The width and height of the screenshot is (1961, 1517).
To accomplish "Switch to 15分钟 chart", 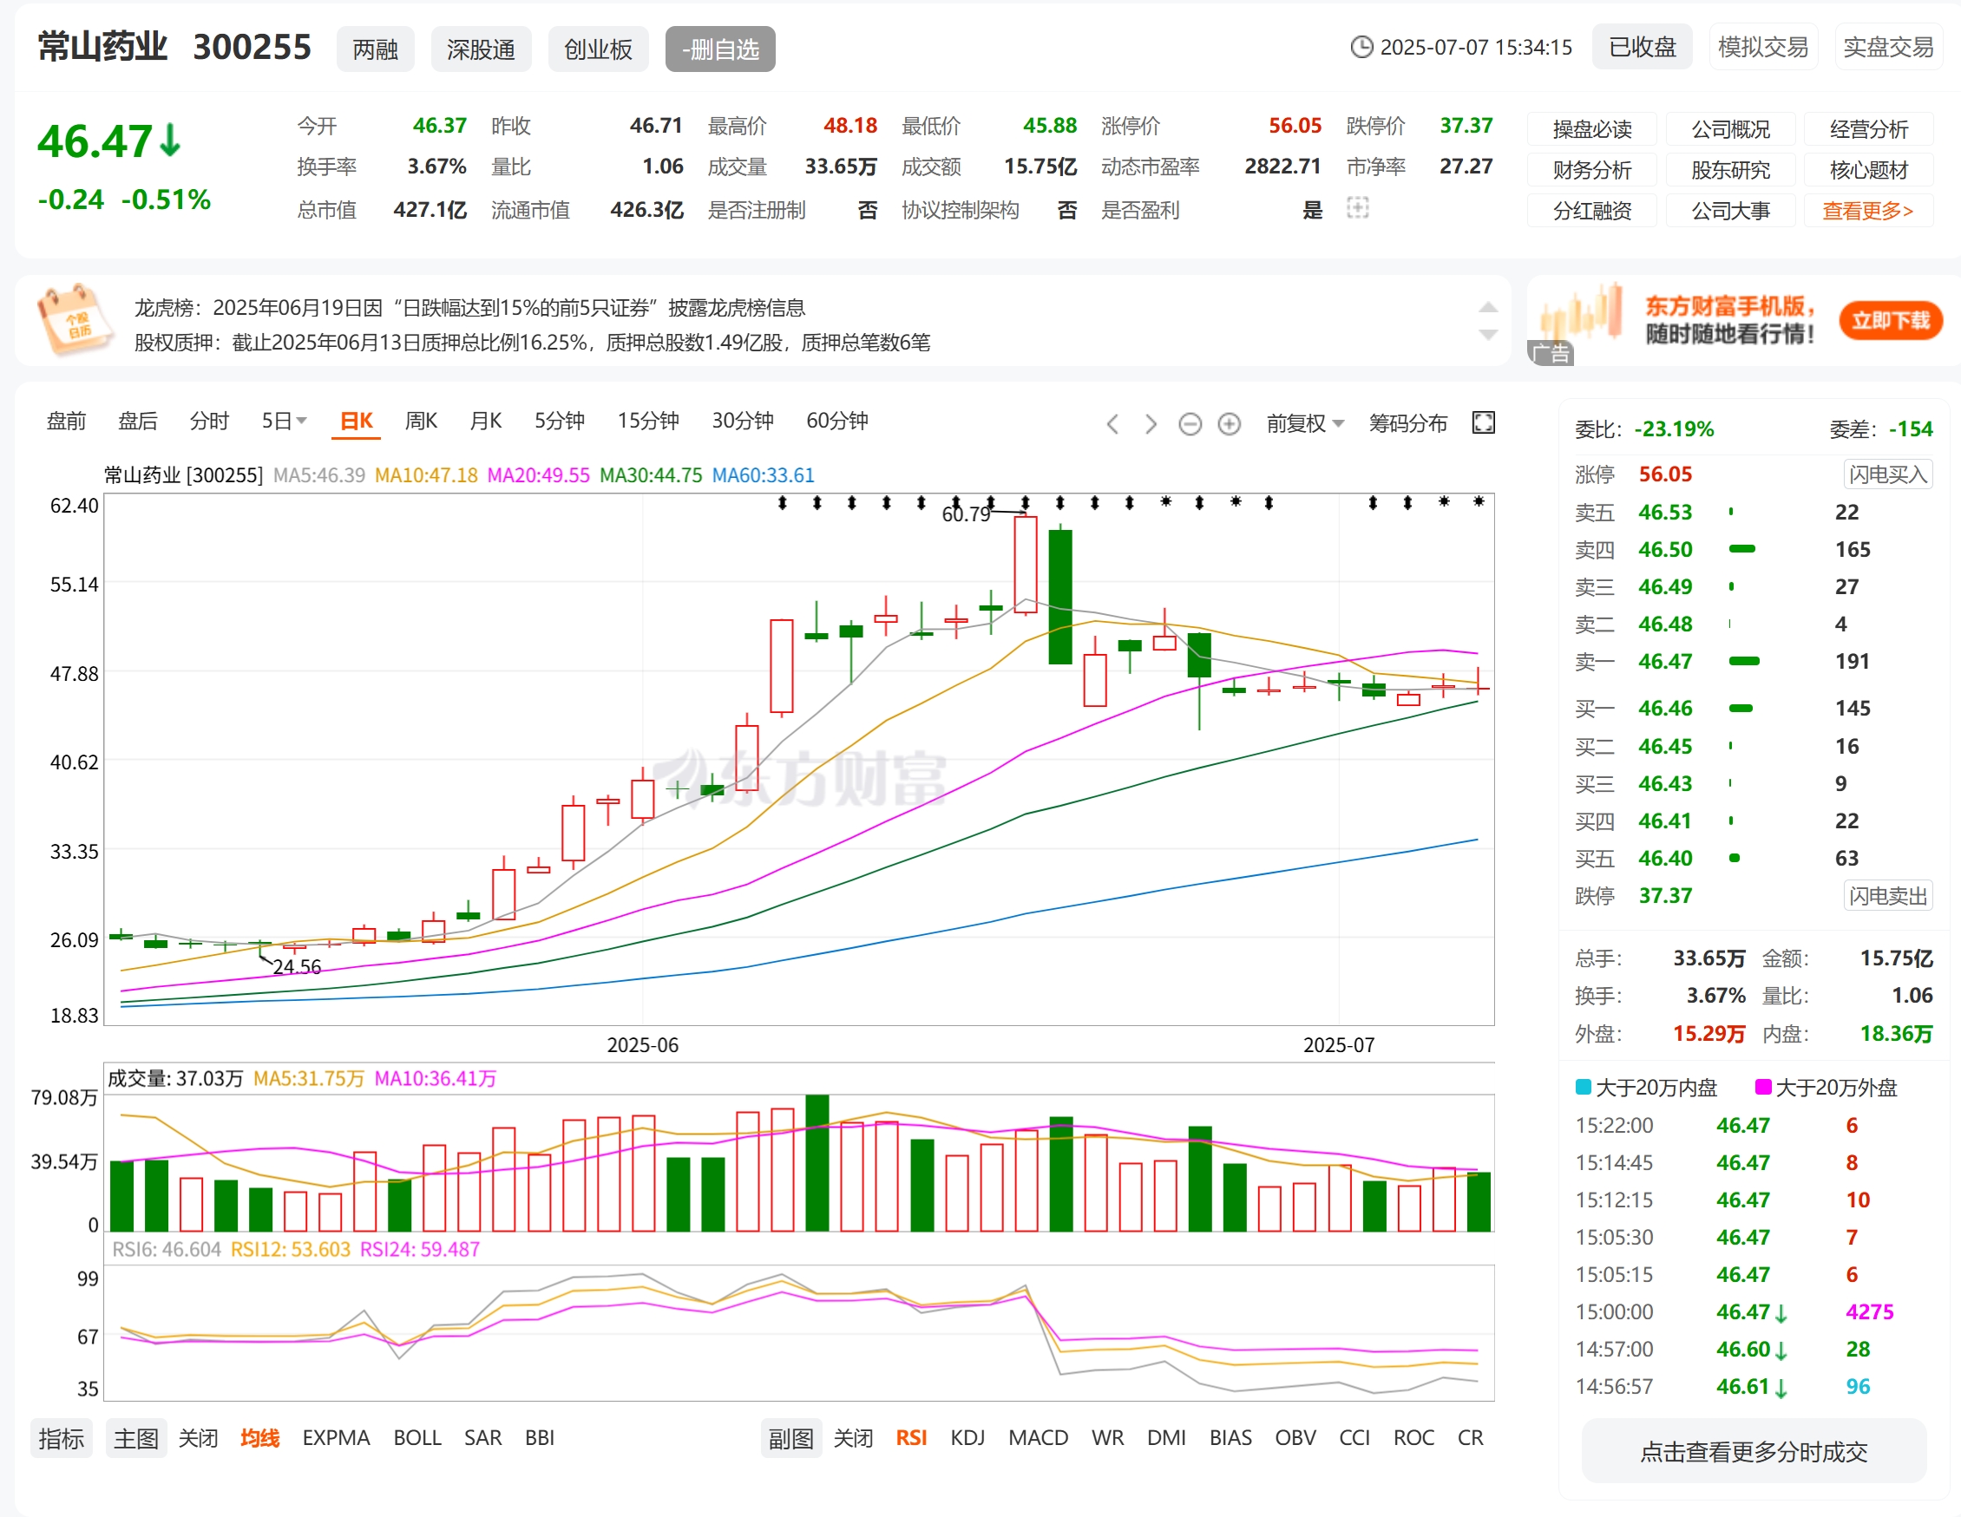I will [x=648, y=421].
